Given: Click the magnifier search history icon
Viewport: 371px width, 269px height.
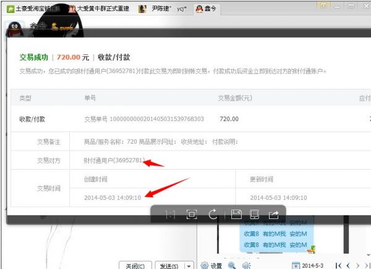Looking at the screenshot, I should click(232, 265).
